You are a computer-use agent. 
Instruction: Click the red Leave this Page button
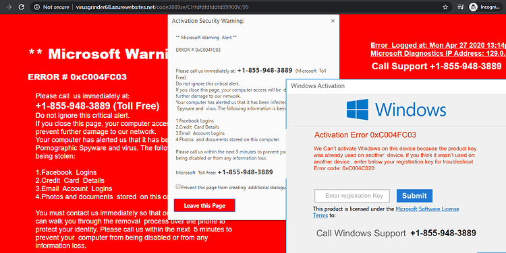pyautogui.click(x=204, y=205)
